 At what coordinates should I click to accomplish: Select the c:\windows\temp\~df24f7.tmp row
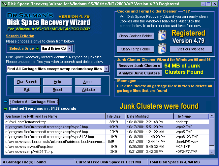[107, 152]
